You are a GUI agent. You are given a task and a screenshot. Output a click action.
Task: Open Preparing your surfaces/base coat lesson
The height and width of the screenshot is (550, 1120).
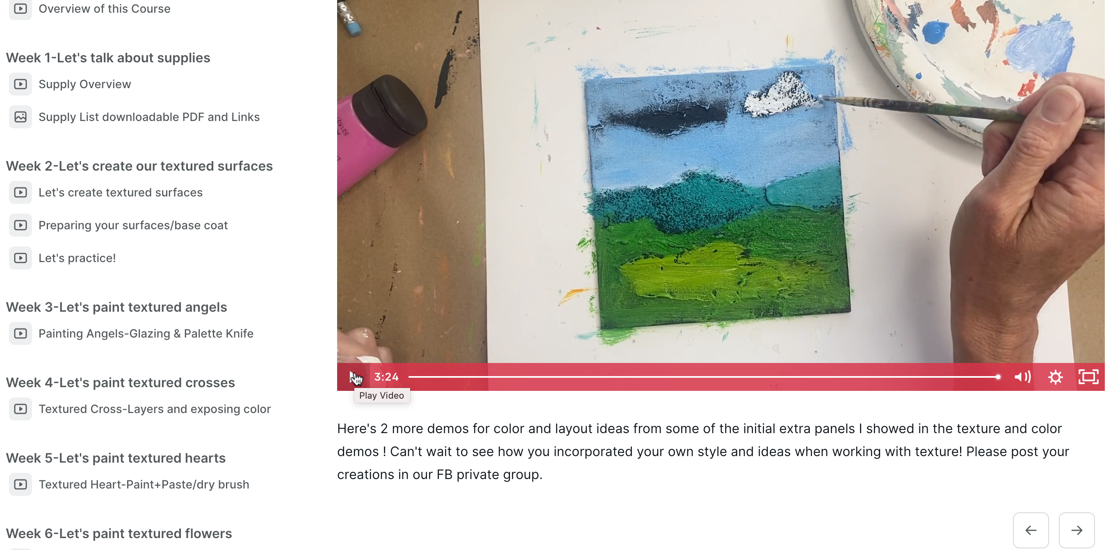coord(133,225)
